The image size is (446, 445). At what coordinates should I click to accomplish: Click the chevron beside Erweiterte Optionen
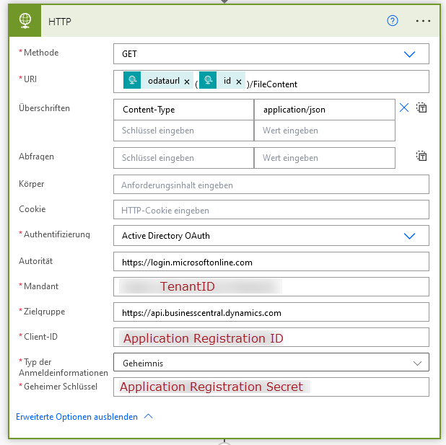(149, 416)
